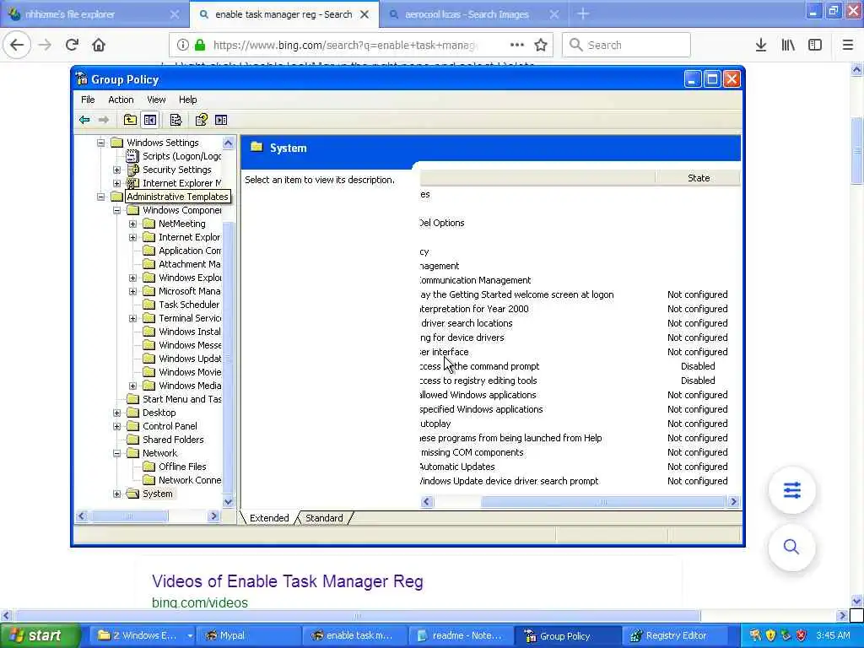864x648 pixels.
Task: Click the Bing floating search magnifier button
Action: pyautogui.click(x=791, y=547)
